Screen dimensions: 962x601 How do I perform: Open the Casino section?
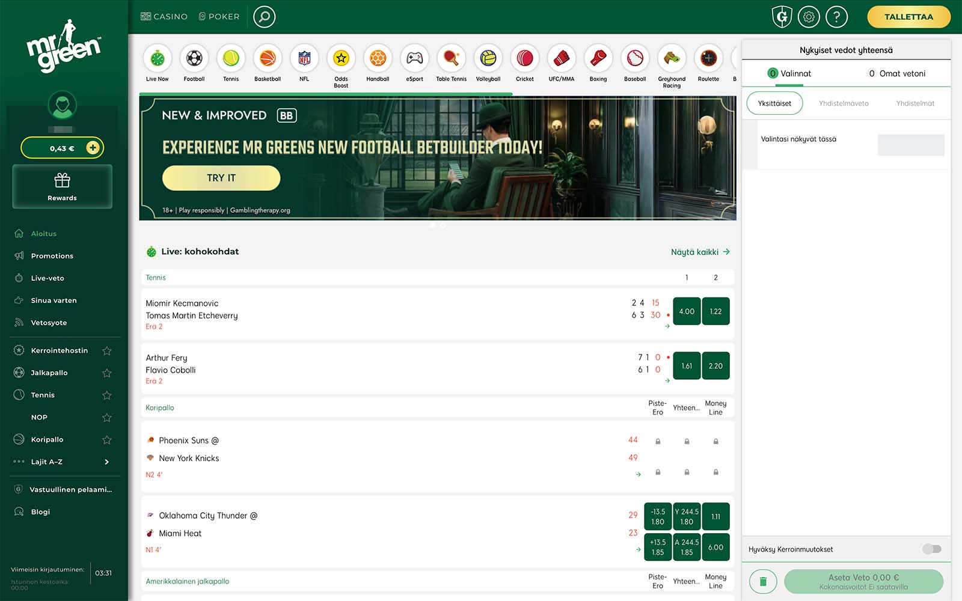pos(164,17)
